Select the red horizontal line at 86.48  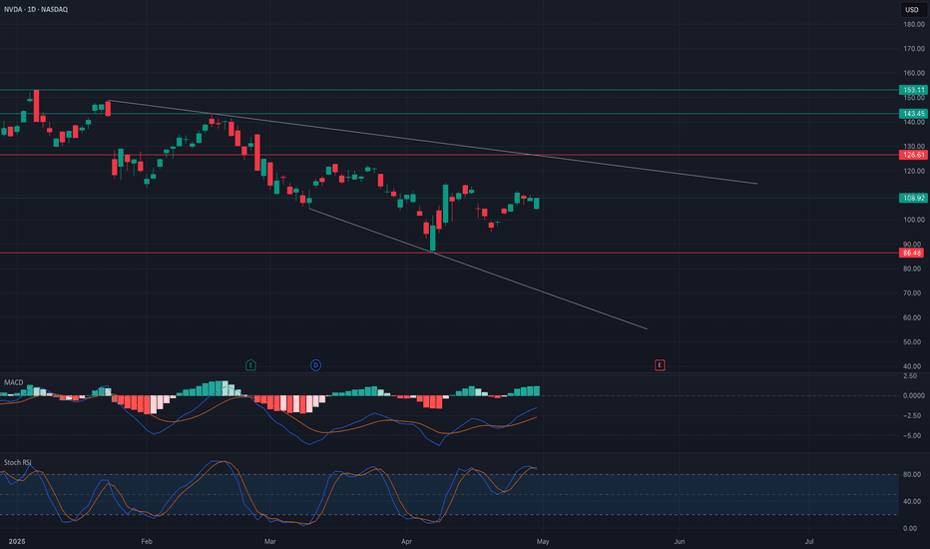coord(449,253)
